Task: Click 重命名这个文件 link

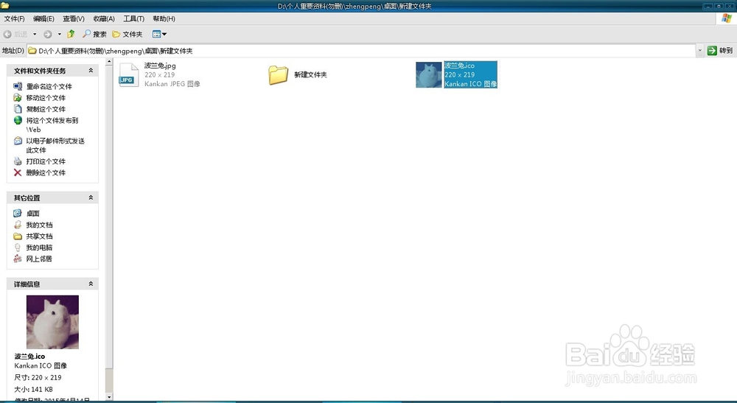Action: tap(49, 86)
